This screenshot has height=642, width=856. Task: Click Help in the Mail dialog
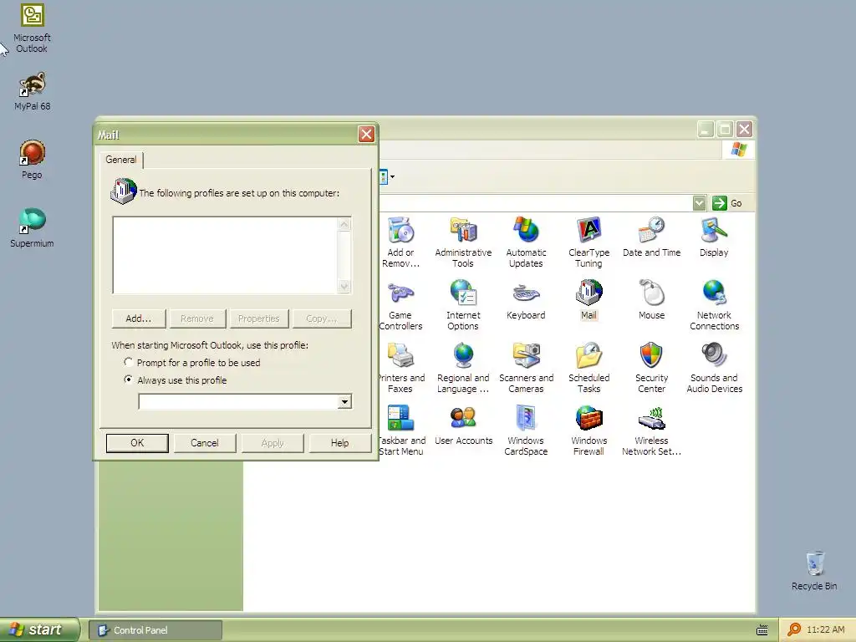click(339, 443)
